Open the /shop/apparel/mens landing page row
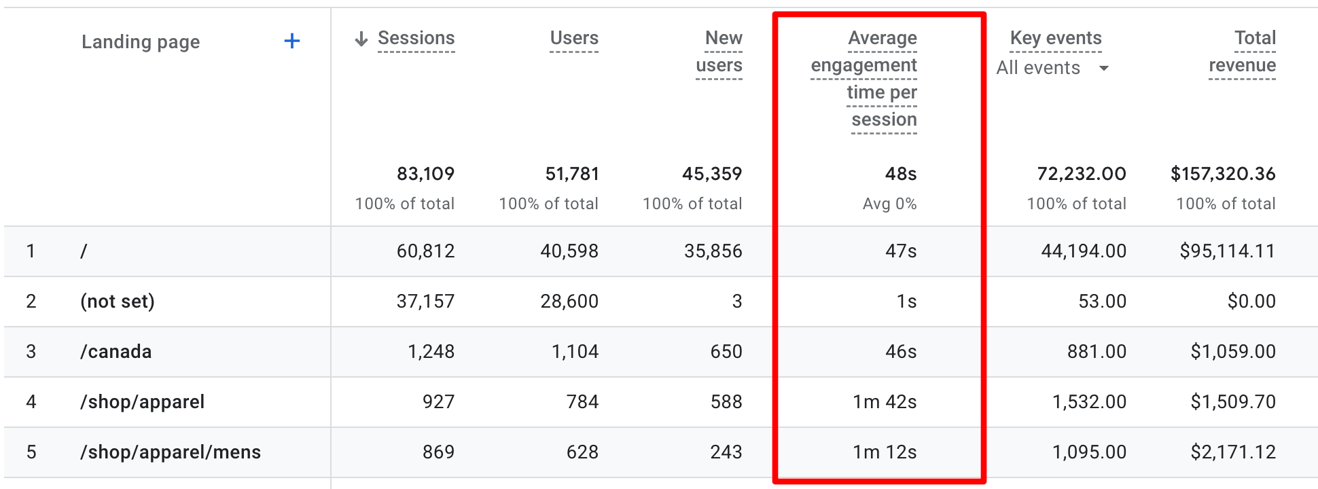The width and height of the screenshot is (1318, 489). [170, 452]
